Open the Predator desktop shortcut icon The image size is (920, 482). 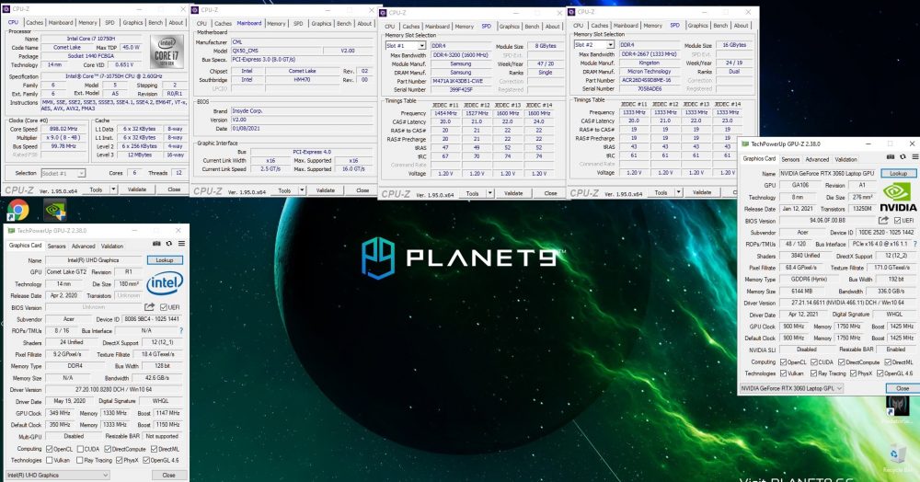point(898,406)
